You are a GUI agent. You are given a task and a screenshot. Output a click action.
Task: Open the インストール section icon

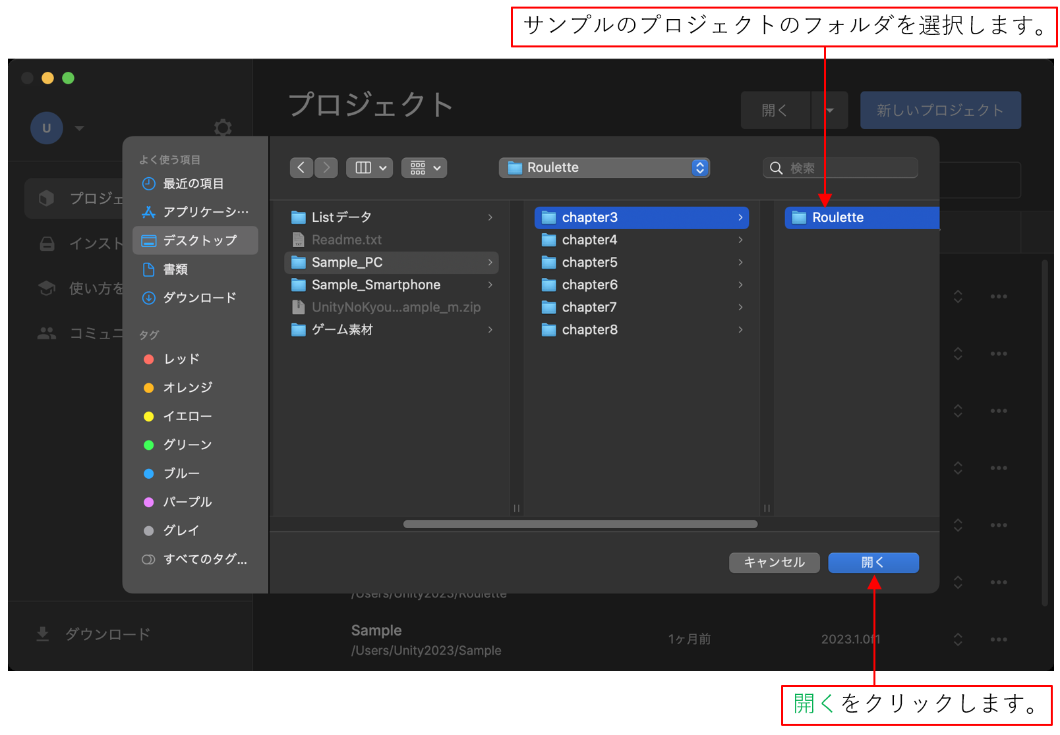47,243
